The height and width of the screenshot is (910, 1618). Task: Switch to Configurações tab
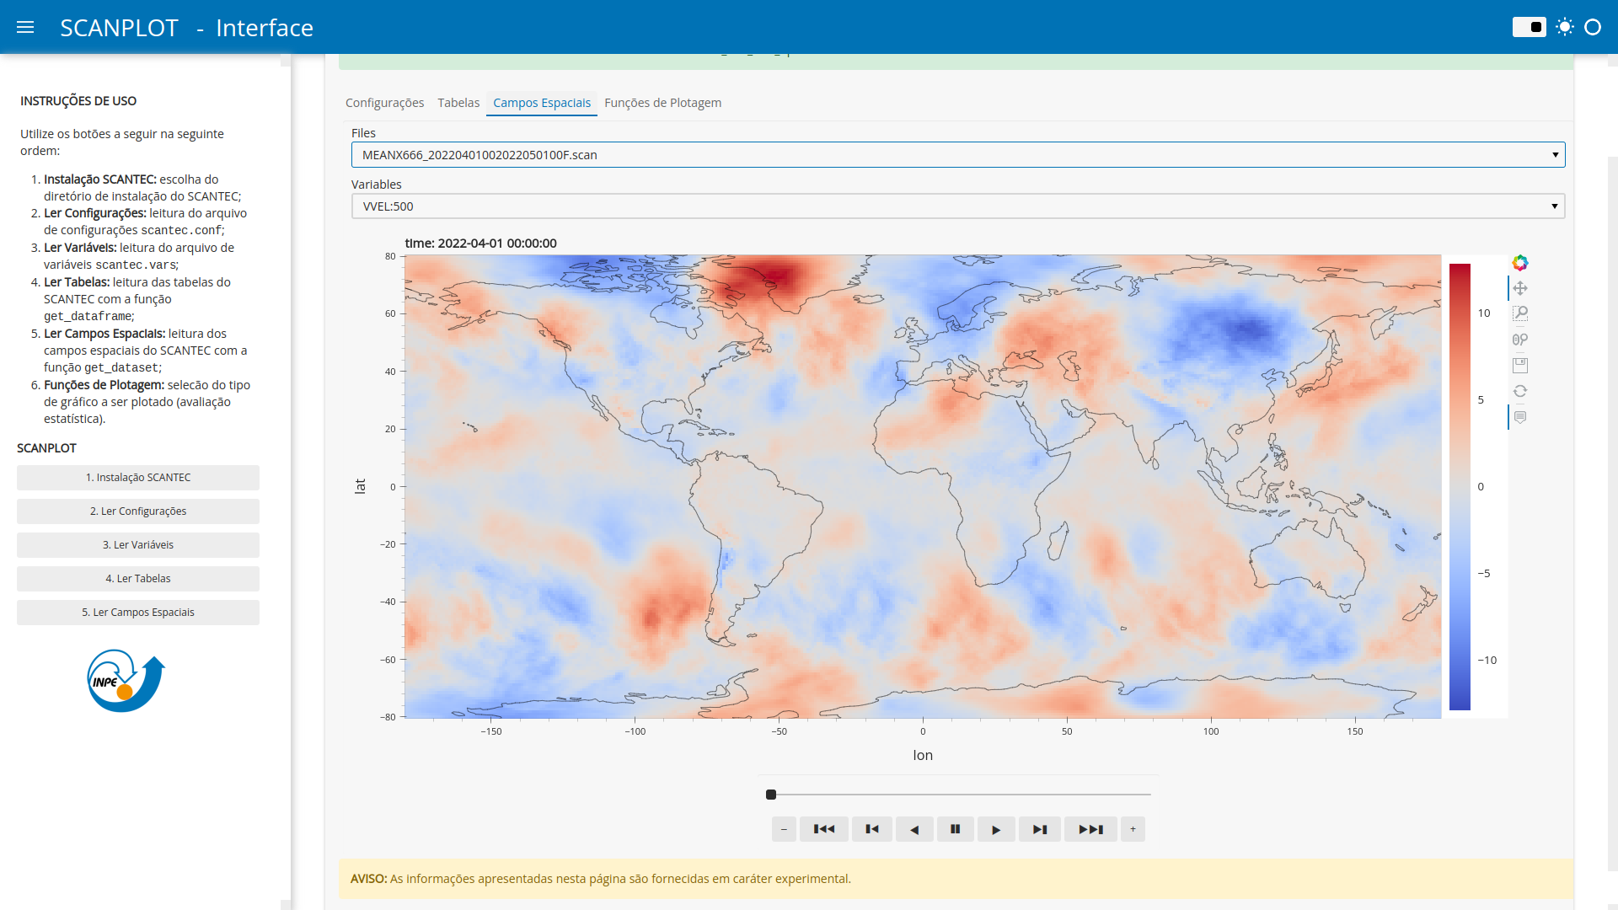point(384,102)
